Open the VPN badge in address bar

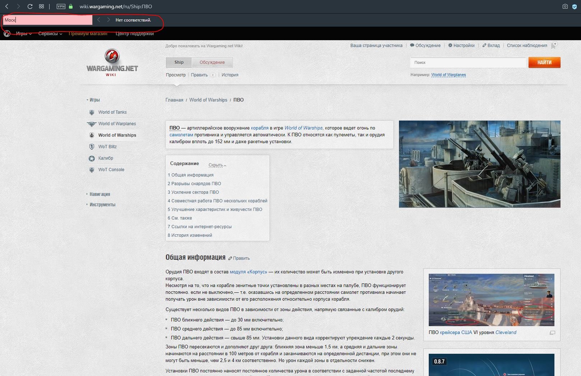click(x=61, y=6)
